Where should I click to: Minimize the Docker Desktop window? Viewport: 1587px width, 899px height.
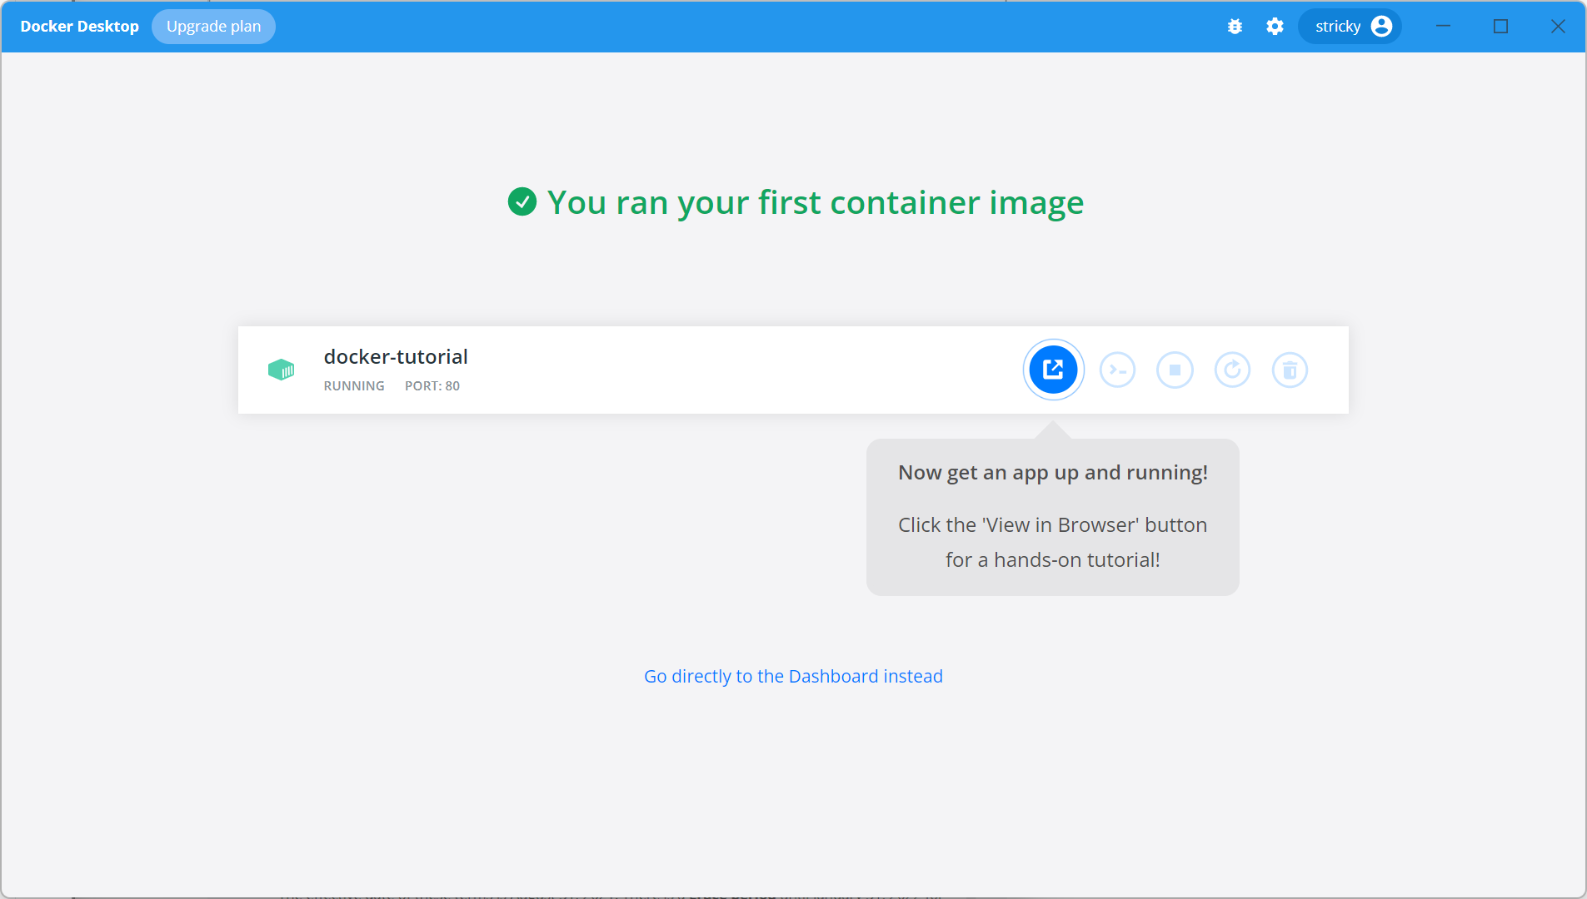tap(1443, 27)
